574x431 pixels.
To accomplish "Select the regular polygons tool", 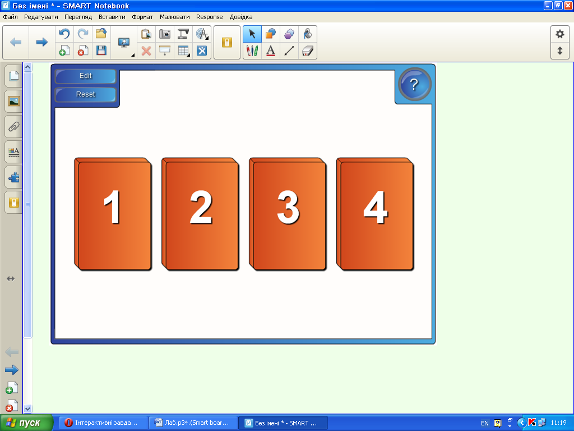I will coord(289,34).
